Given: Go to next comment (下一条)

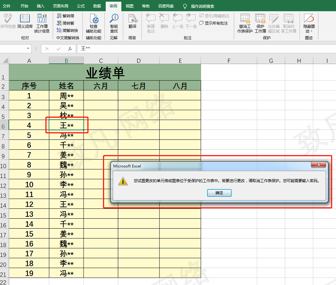Looking at the screenshot, I should [191, 21].
